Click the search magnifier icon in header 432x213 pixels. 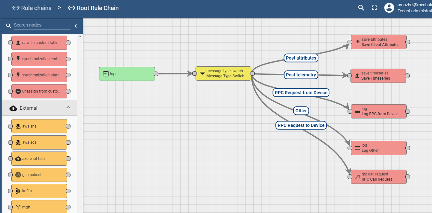point(361,8)
